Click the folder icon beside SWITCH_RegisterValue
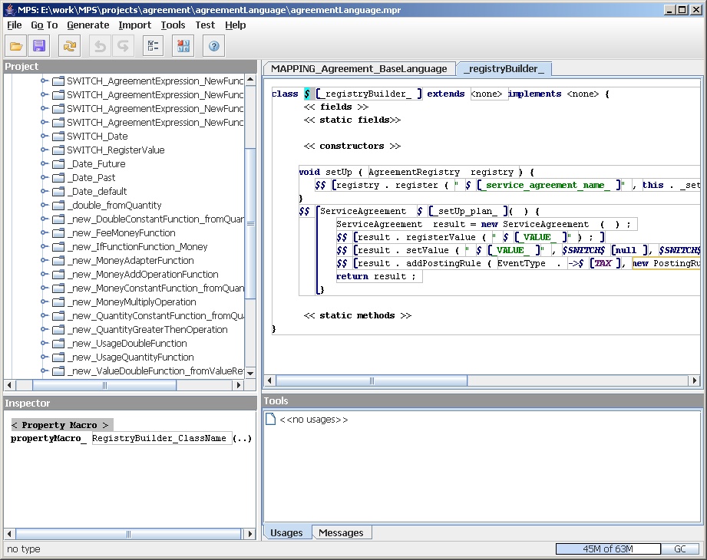Screen dimensions: 707x560 pyautogui.click(x=58, y=150)
